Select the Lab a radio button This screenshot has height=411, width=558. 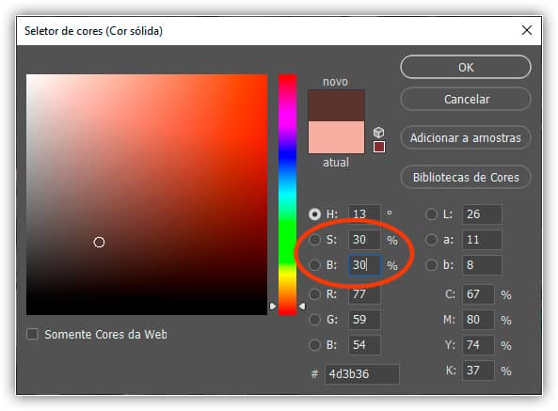pyautogui.click(x=431, y=240)
